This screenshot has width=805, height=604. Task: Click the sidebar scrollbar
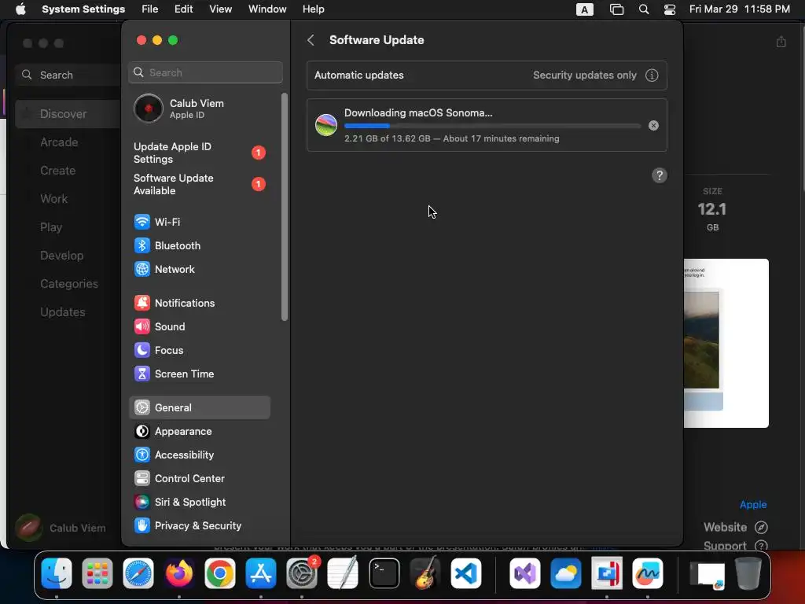[285, 207]
